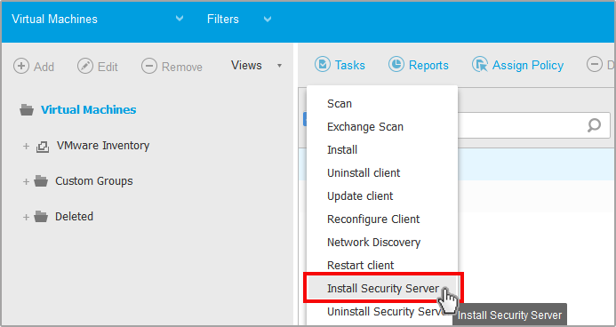Screen dimensions: 616x327
Task: Select the Virtual Machines root folder
Action: pos(88,109)
